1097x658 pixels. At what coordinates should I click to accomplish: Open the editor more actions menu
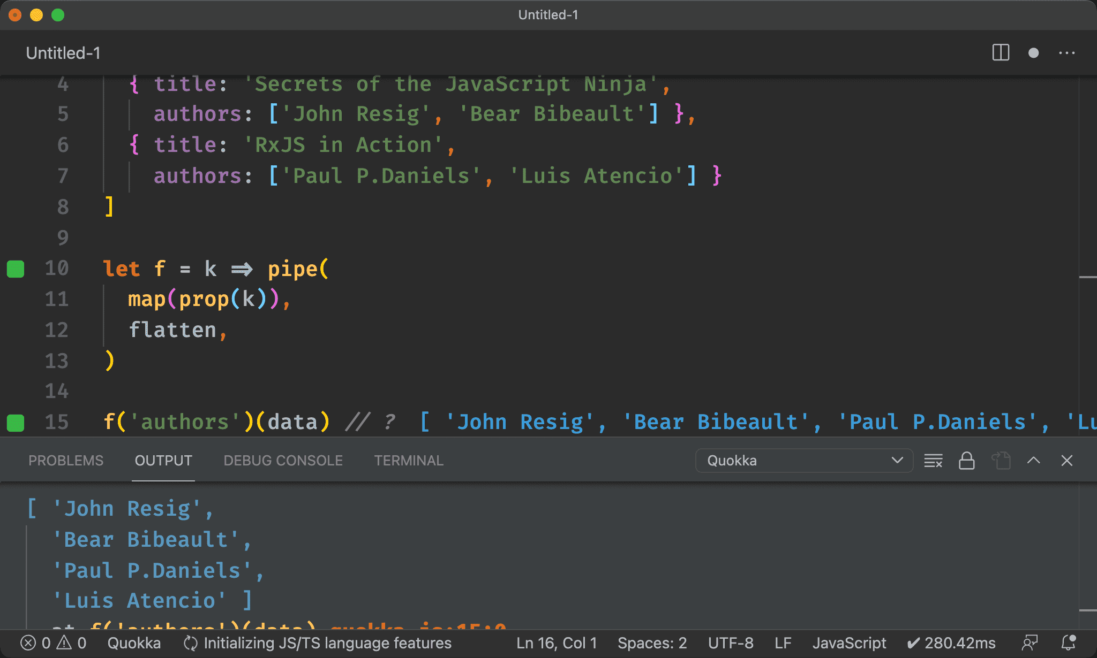pyautogui.click(x=1066, y=53)
